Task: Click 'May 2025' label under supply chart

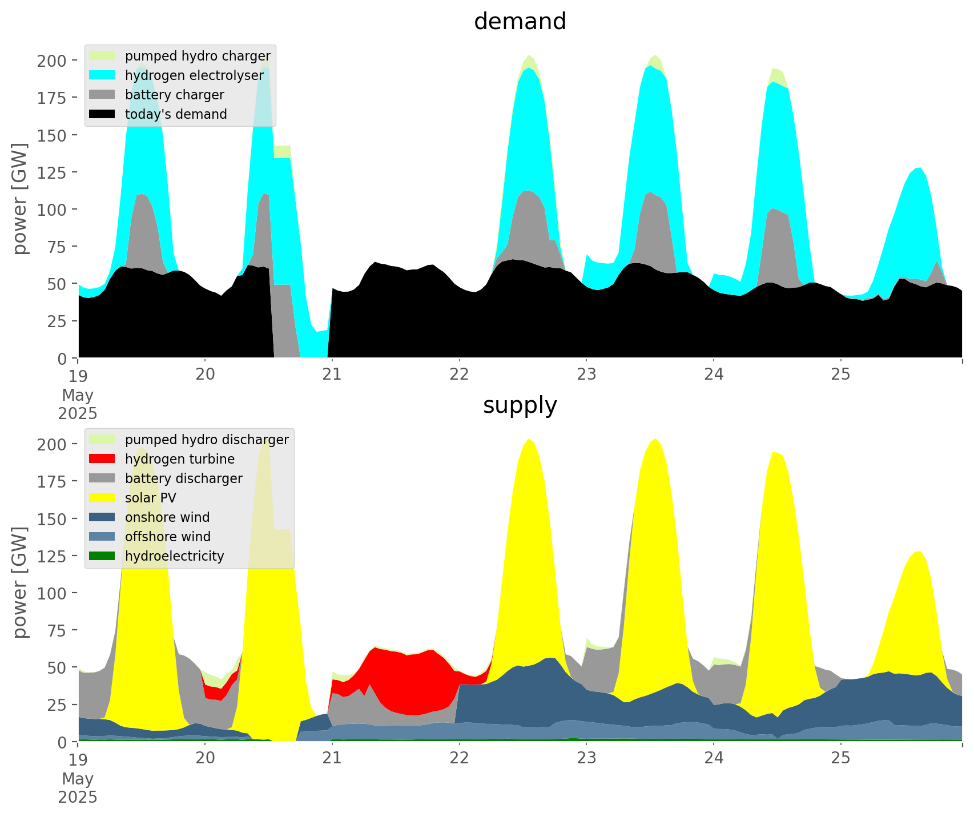Action: pyautogui.click(x=78, y=788)
